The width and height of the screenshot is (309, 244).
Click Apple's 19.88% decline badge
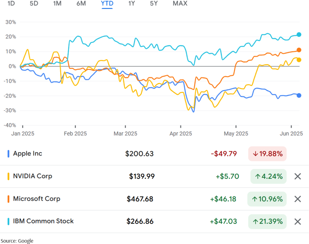[267, 154]
